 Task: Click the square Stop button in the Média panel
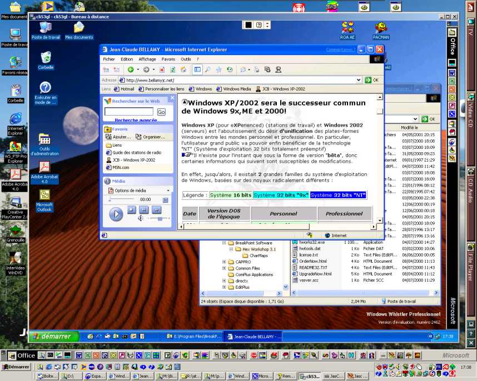pos(132,209)
